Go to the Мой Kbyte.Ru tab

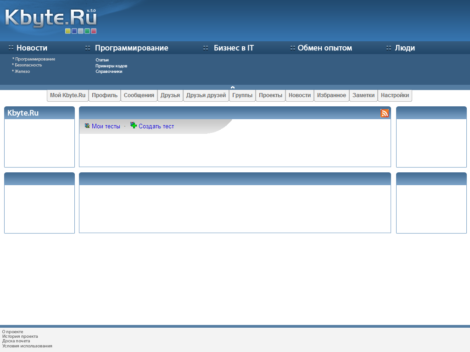pyautogui.click(x=68, y=95)
